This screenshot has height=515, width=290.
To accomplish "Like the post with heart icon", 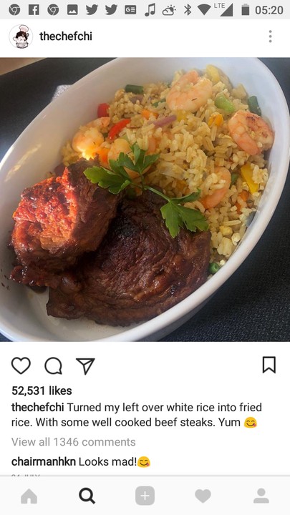I will pyautogui.click(x=21, y=366).
